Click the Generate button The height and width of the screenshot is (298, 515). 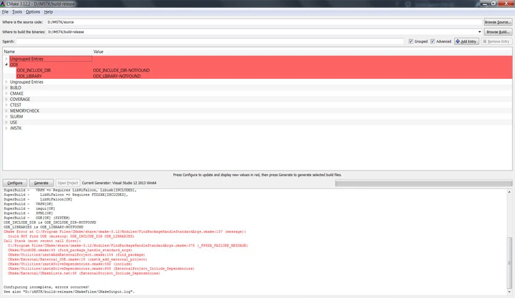tap(41, 183)
